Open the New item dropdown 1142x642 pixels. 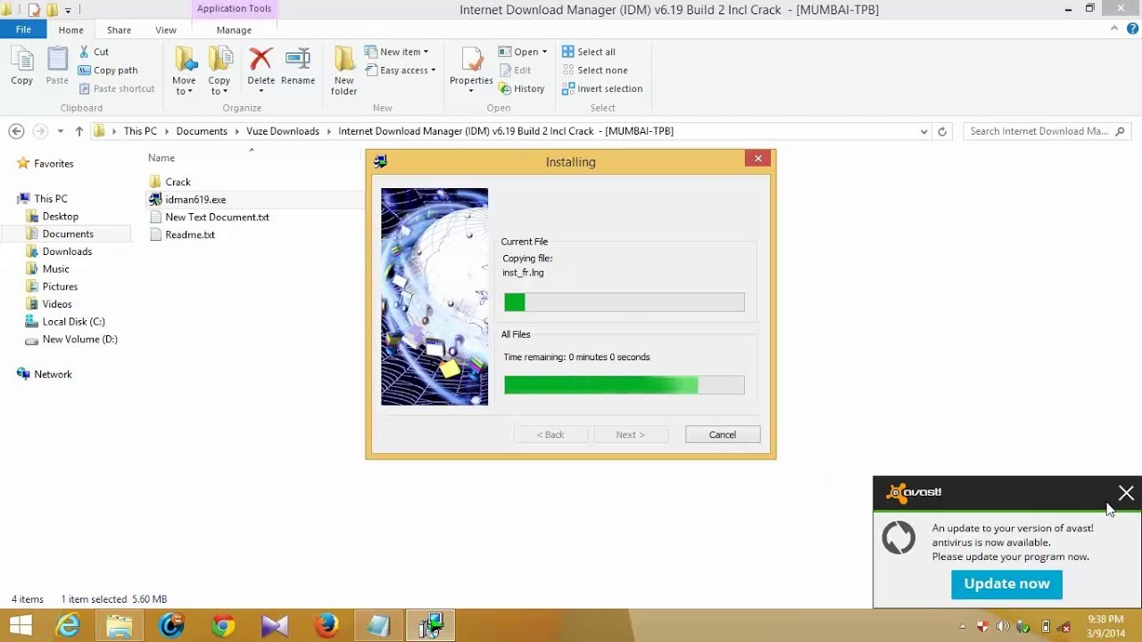tap(397, 52)
